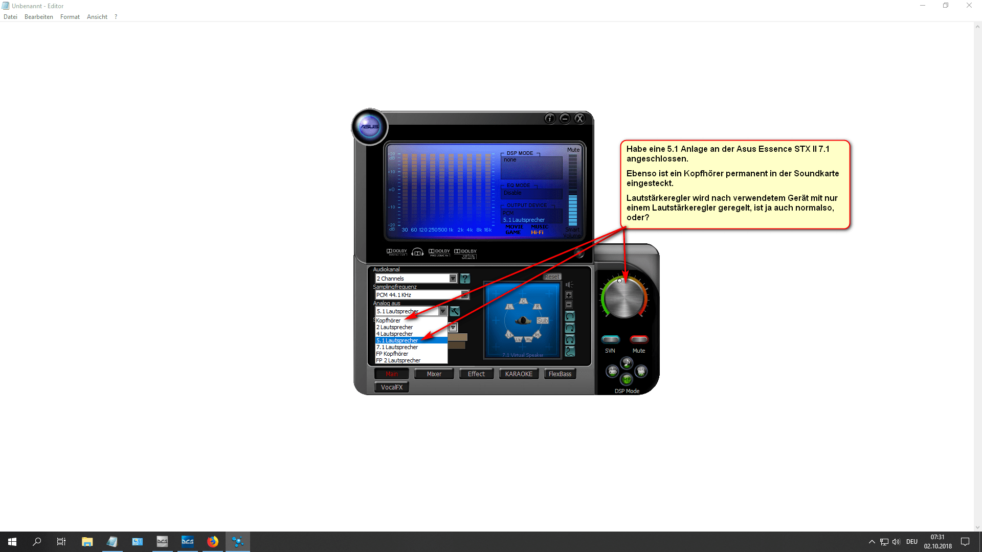The image size is (982, 552).
Task: Choose Kopfhörer from the Analog aus list
Action: 411,320
